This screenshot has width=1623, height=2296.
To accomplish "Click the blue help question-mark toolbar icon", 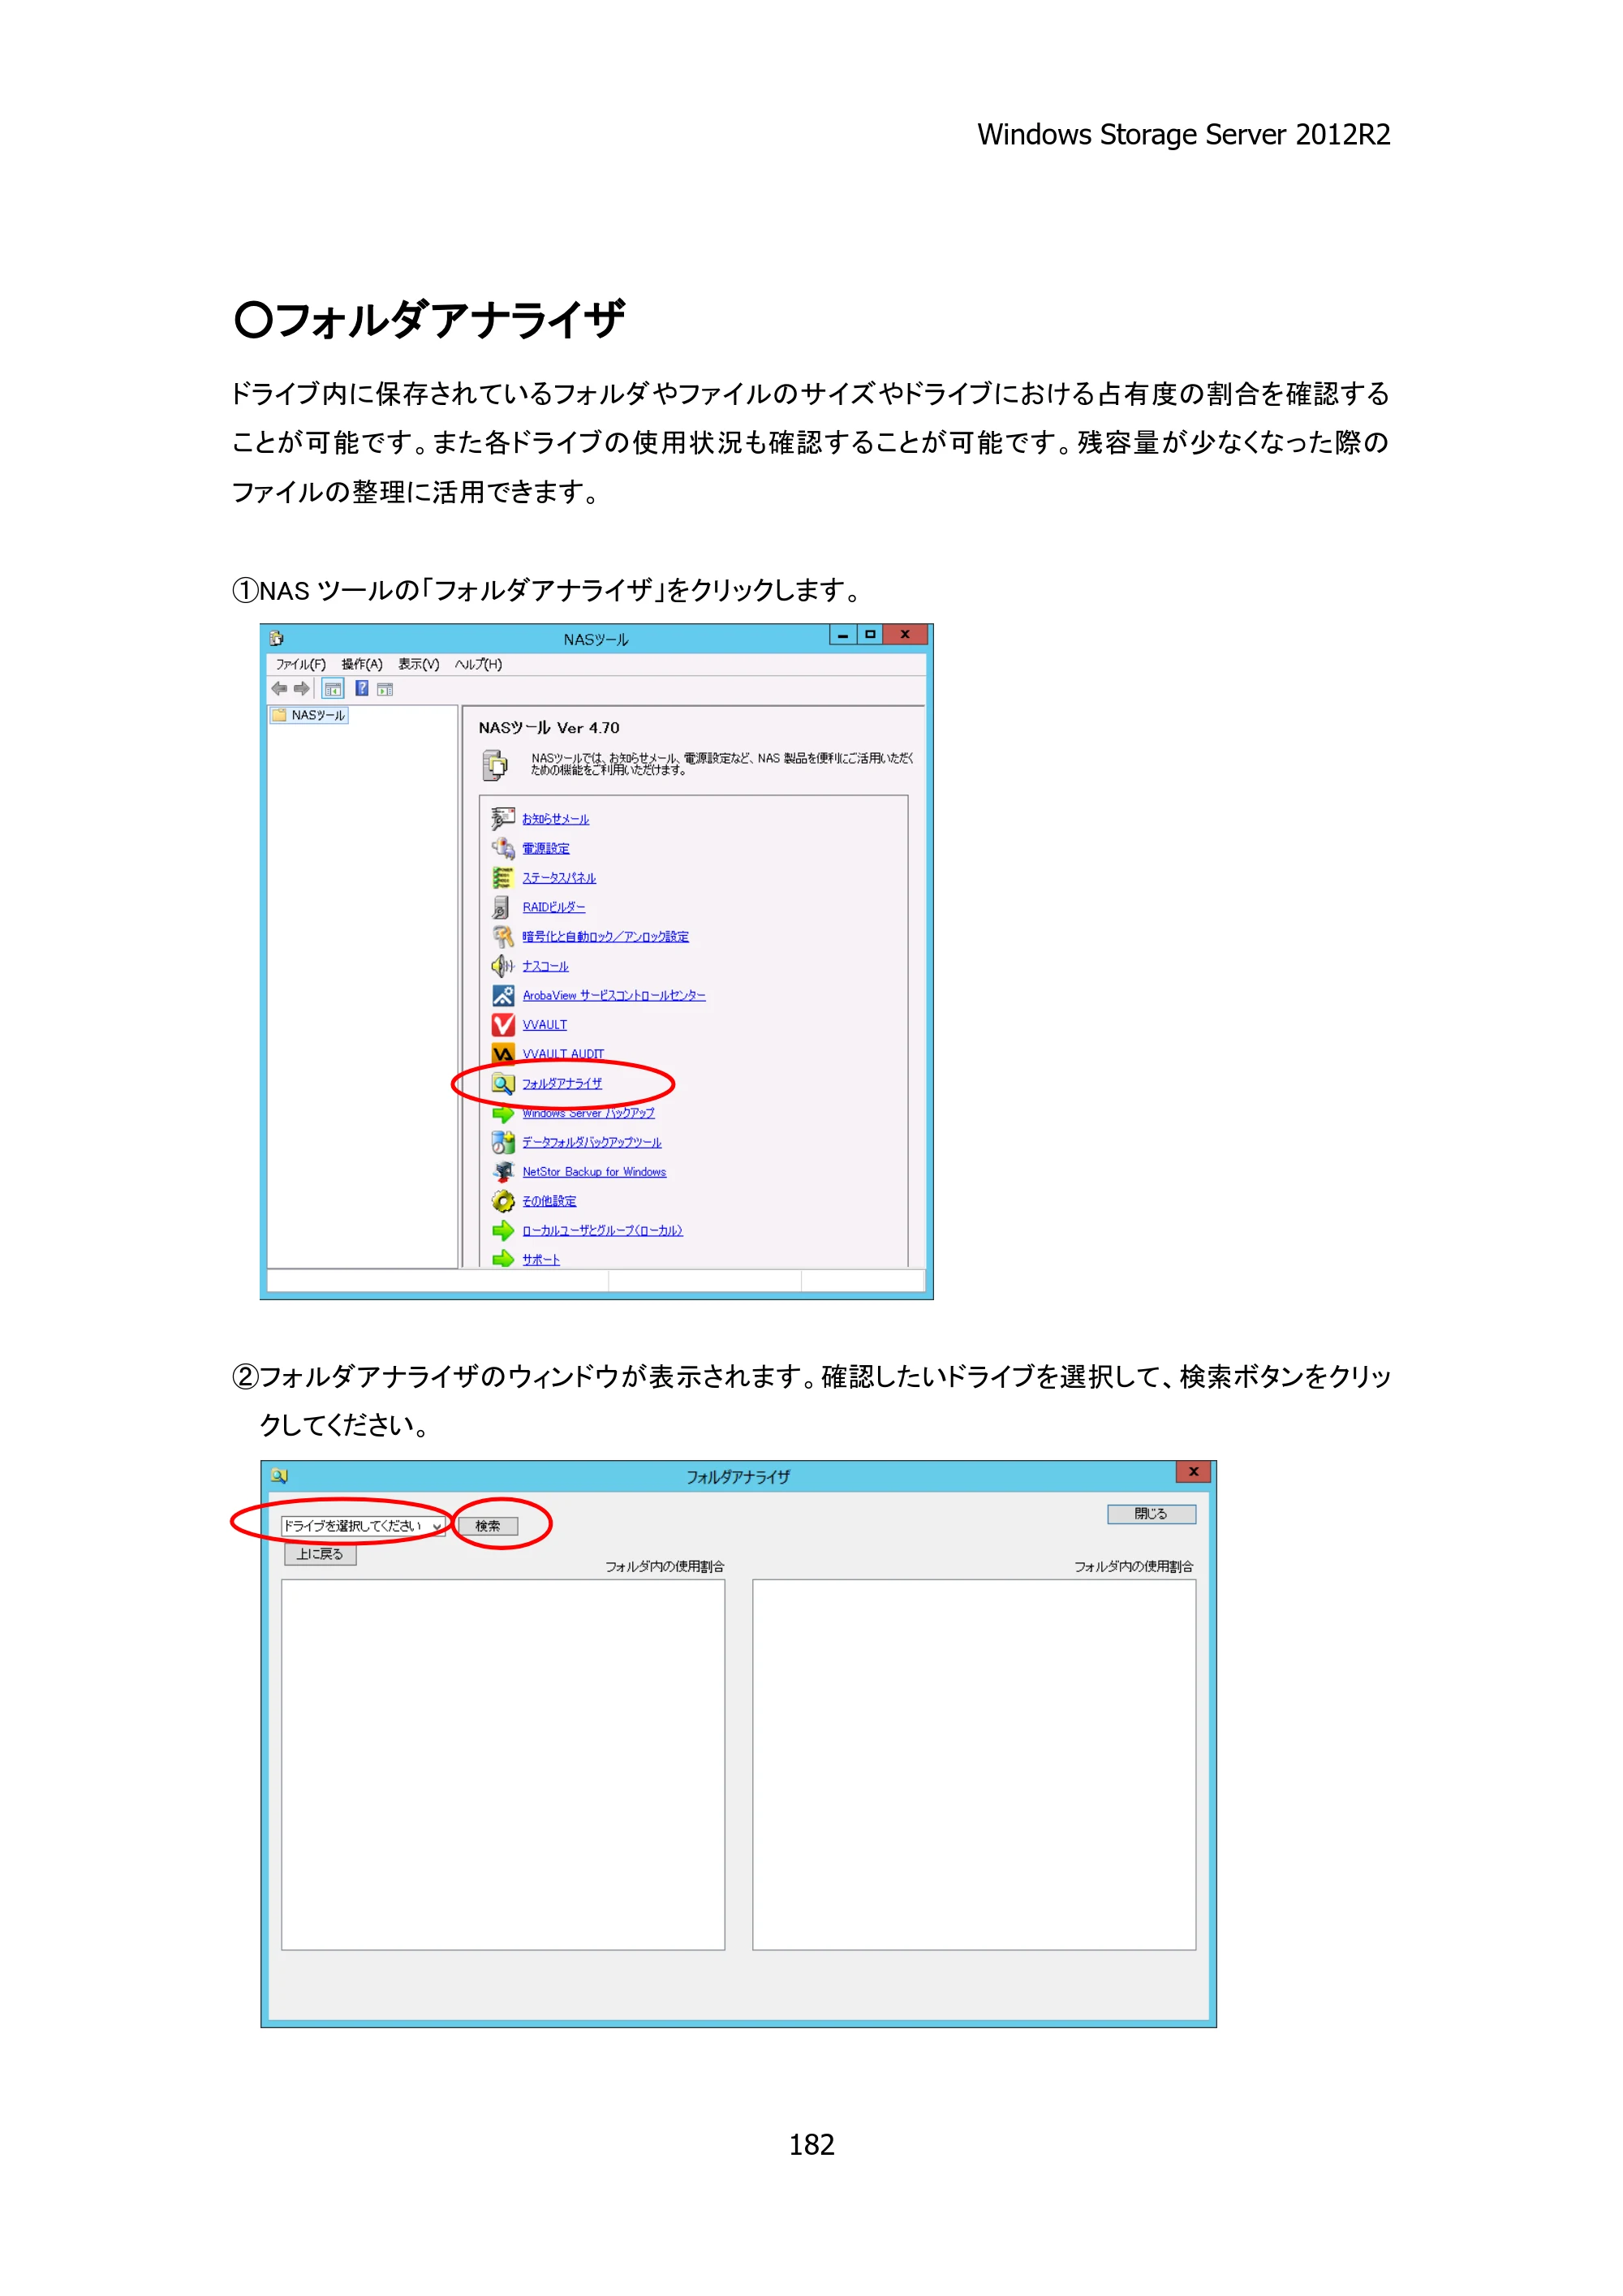I will (x=362, y=688).
